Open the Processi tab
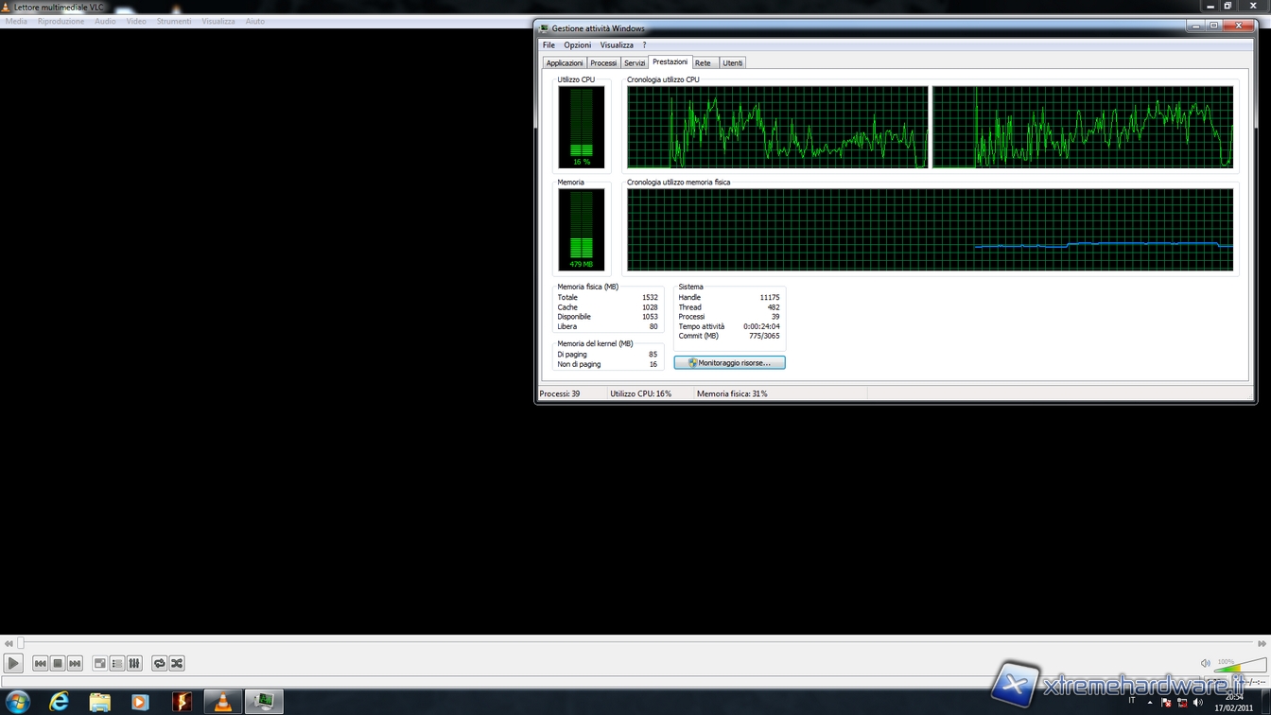Viewport: 1271px width, 715px height. pyautogui.click(x=603, y=63)
